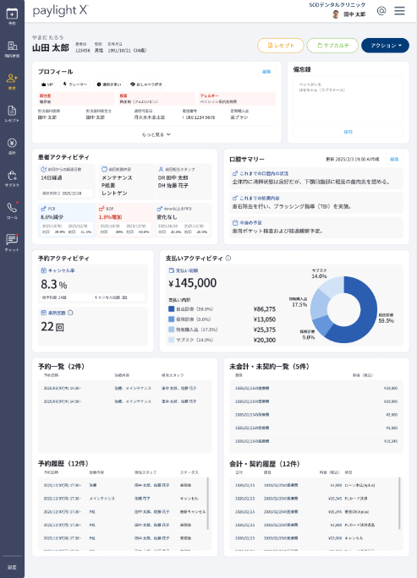Open the チャット chat icon in sidebar
Viewport: 417px width, 578px height.
[12, 240]
